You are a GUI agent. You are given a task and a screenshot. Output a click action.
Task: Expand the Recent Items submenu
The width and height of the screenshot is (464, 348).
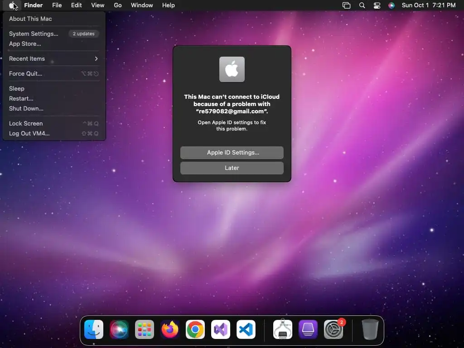coord(53,58)
